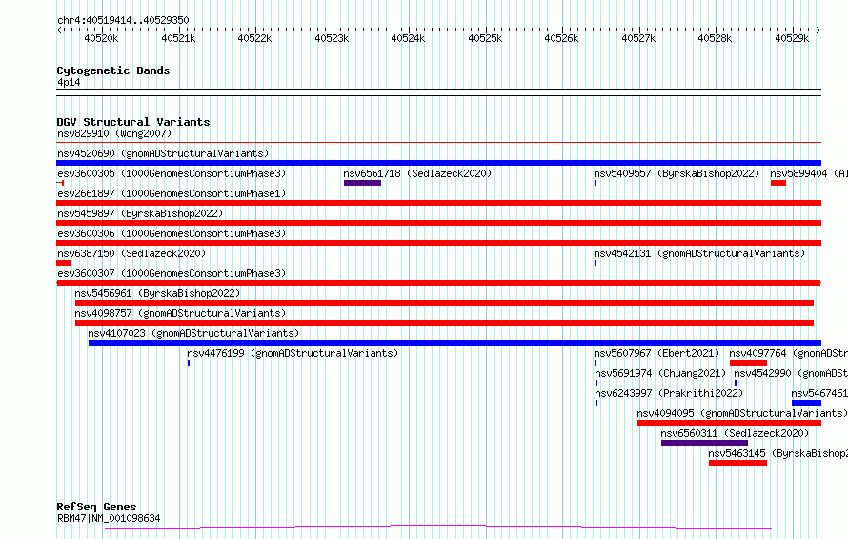Click the 4p14 cytogenetic band label

tap(69, 82)
